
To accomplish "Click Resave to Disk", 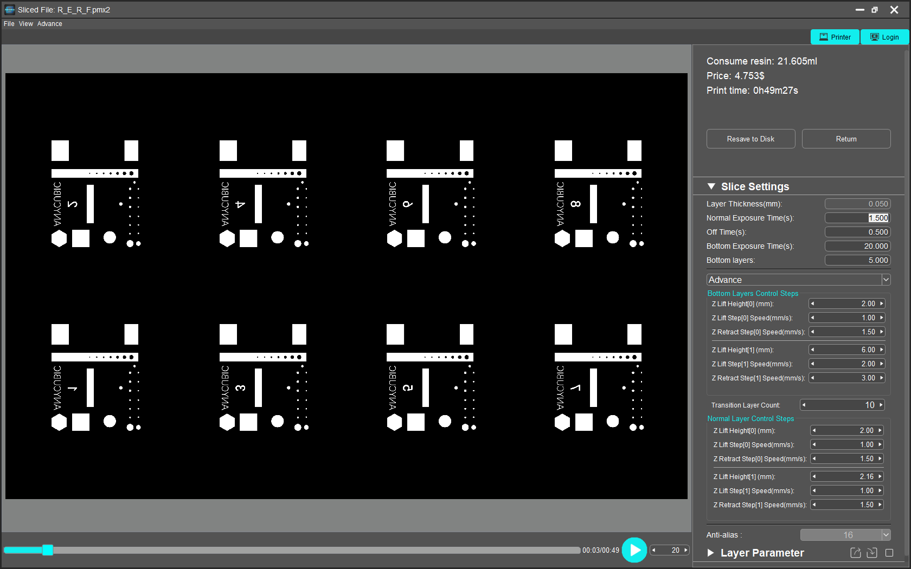I will coord(750,139).
